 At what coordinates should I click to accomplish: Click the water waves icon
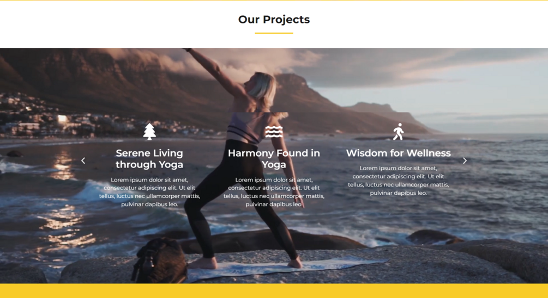tap(274, 132)
